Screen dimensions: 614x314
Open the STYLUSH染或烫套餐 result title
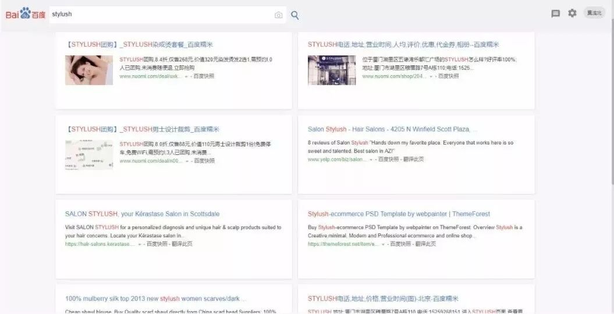(139, 44)
